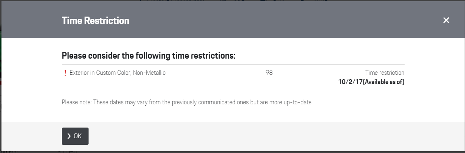Screen dimensions: 465x153
Task: Click empty gray header bar area
Action: pyautogui.click(x=259, y=21)
